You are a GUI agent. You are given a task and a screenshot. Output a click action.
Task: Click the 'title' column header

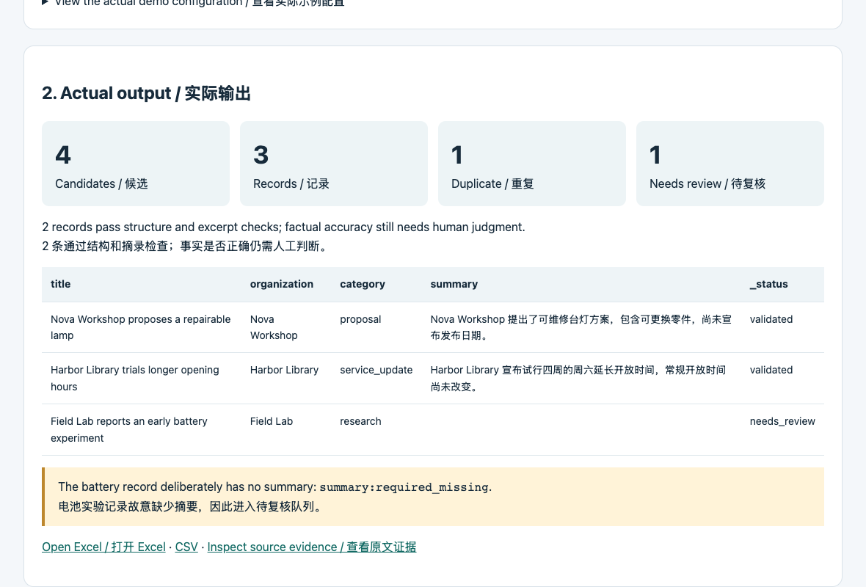pos(61,284)
